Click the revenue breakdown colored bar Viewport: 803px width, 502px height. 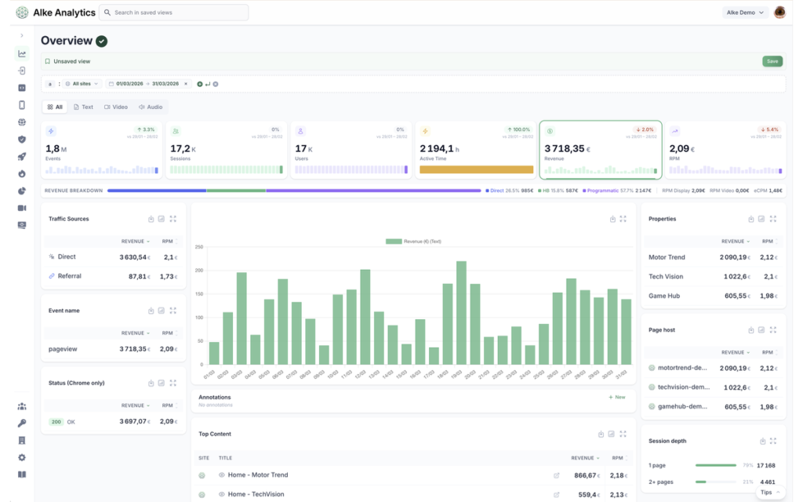(x=294, y=191)
